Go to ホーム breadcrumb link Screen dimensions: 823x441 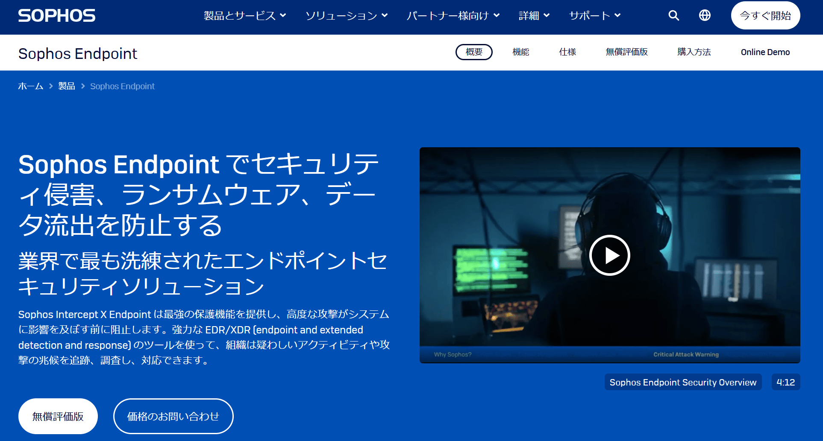click(31, 86)
